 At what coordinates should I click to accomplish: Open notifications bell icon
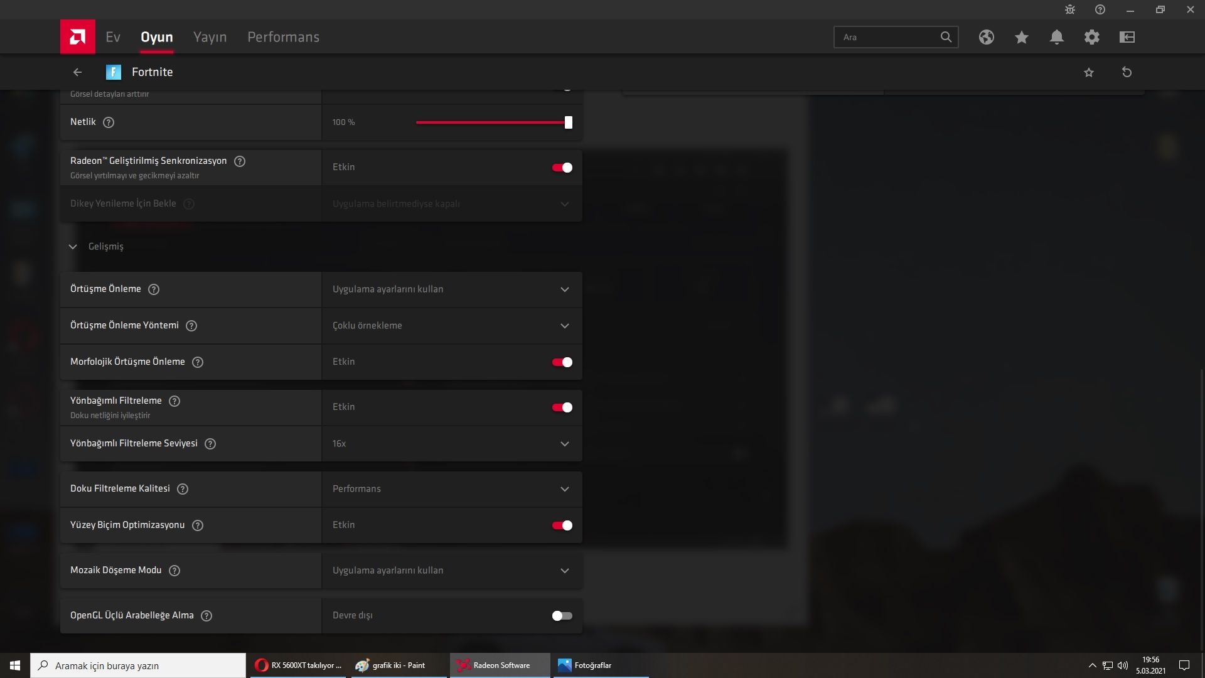pos(1056,37)
